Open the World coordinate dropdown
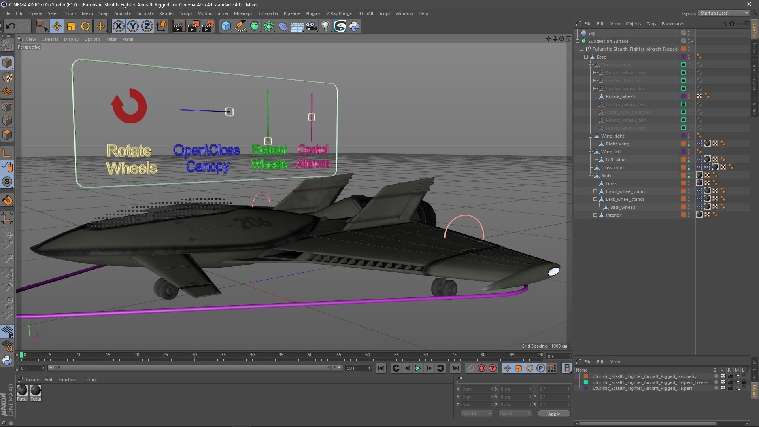Image resolution: width=759 pixels, height=427 pixels. coord(477,414)
